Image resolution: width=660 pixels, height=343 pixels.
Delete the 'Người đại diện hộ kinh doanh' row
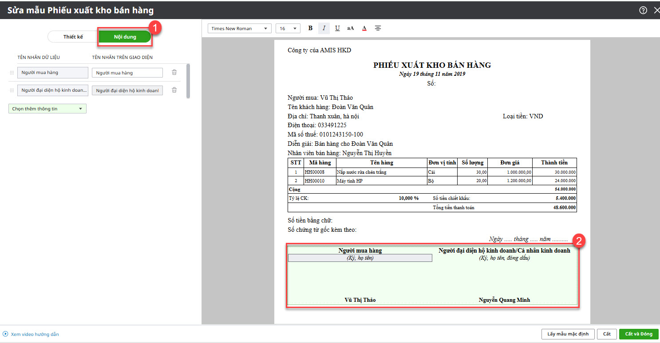174,90
